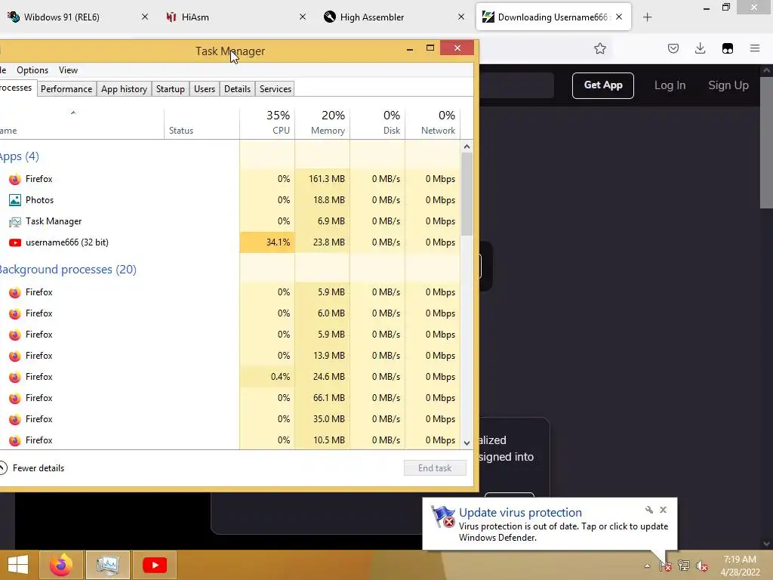773x580 pixels.
Task: Open the network tray icon
Action: pyautogui.click(x=684, y=566)
